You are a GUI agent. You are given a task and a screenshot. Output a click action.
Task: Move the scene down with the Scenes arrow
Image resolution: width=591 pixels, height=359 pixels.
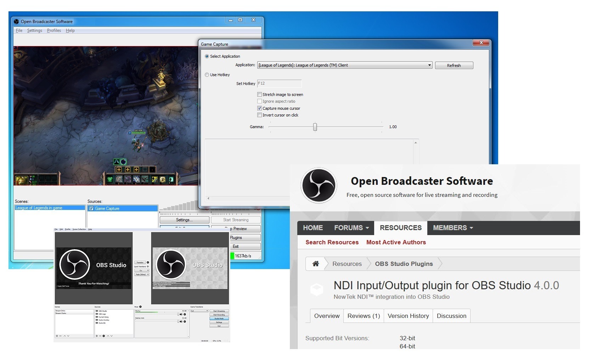pyautogui.click(x=68, y=336)
